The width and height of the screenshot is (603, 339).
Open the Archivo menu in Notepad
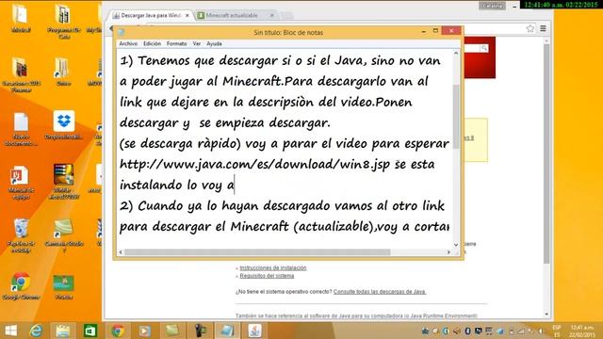point(128,44)
